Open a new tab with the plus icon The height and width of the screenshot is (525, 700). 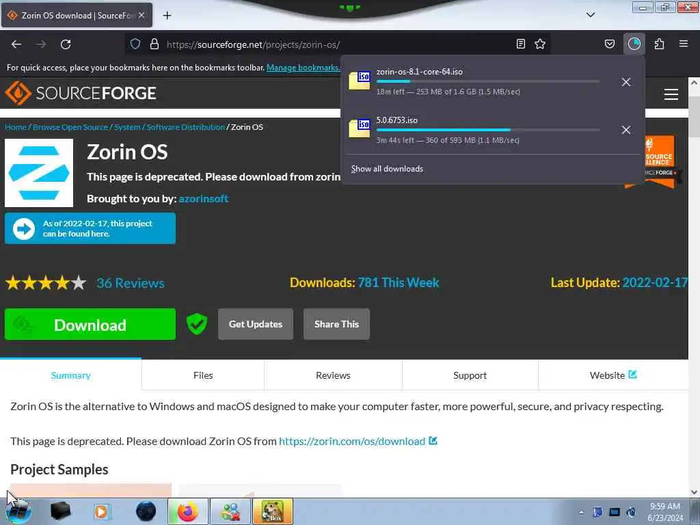(x=167, y=16)
